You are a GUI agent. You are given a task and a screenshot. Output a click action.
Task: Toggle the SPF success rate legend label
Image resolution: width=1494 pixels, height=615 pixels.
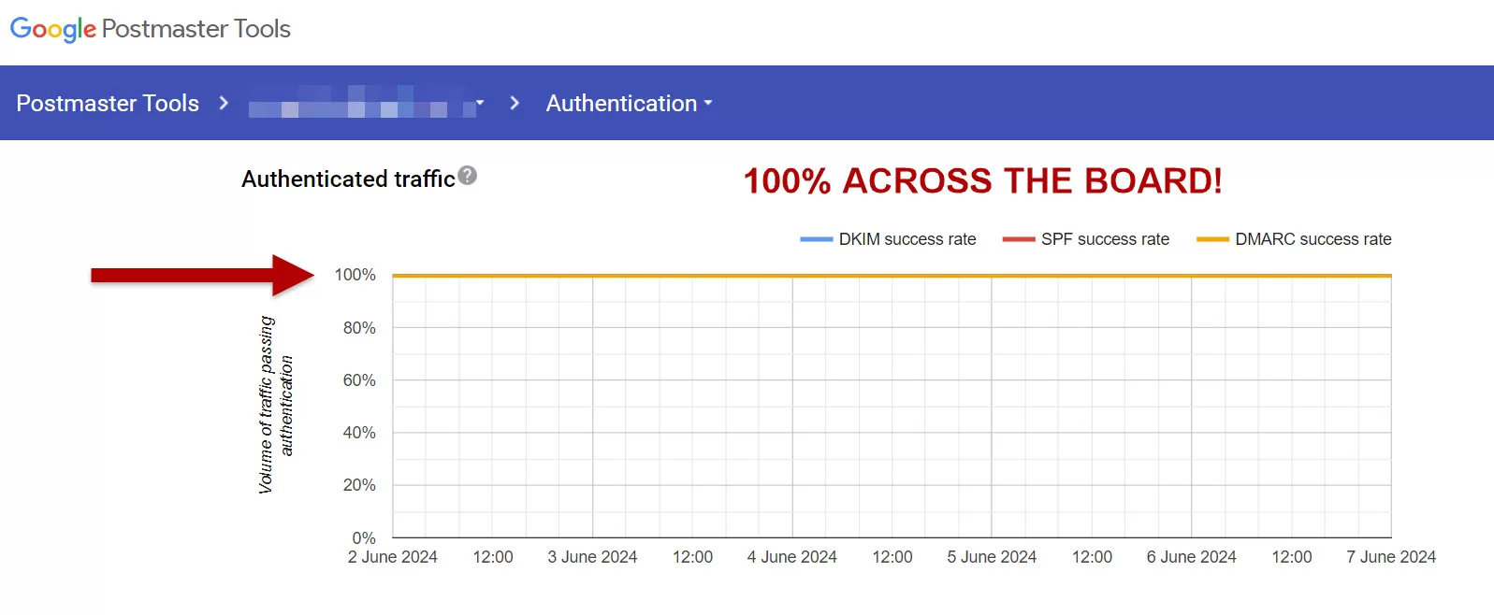click(1105, 239)
